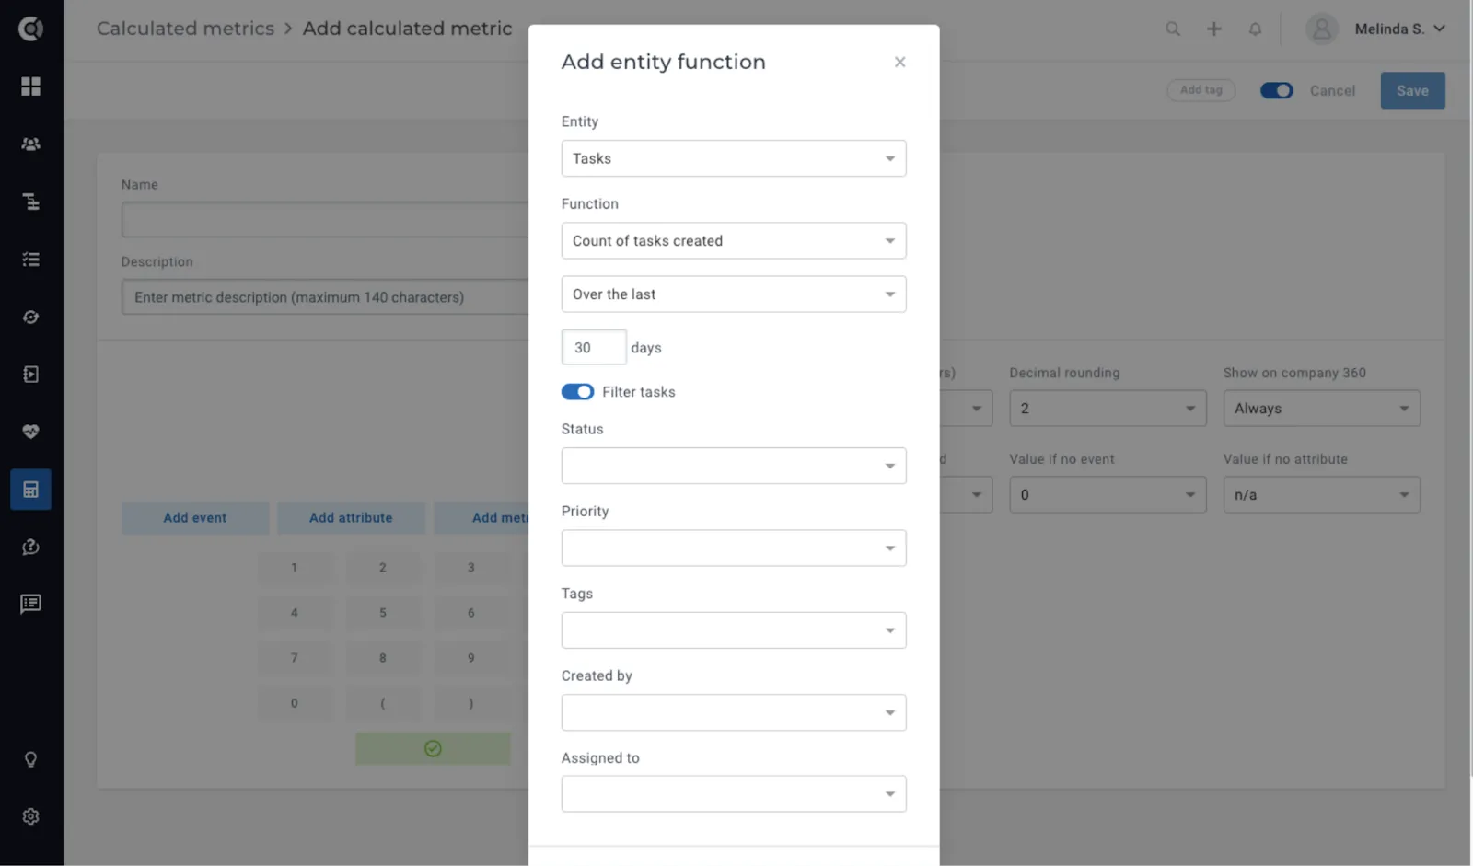The width and height of the screenshot is (1473, 866).
Task: Open the playbook document icon in sidebar
Action: coord(30,375)
